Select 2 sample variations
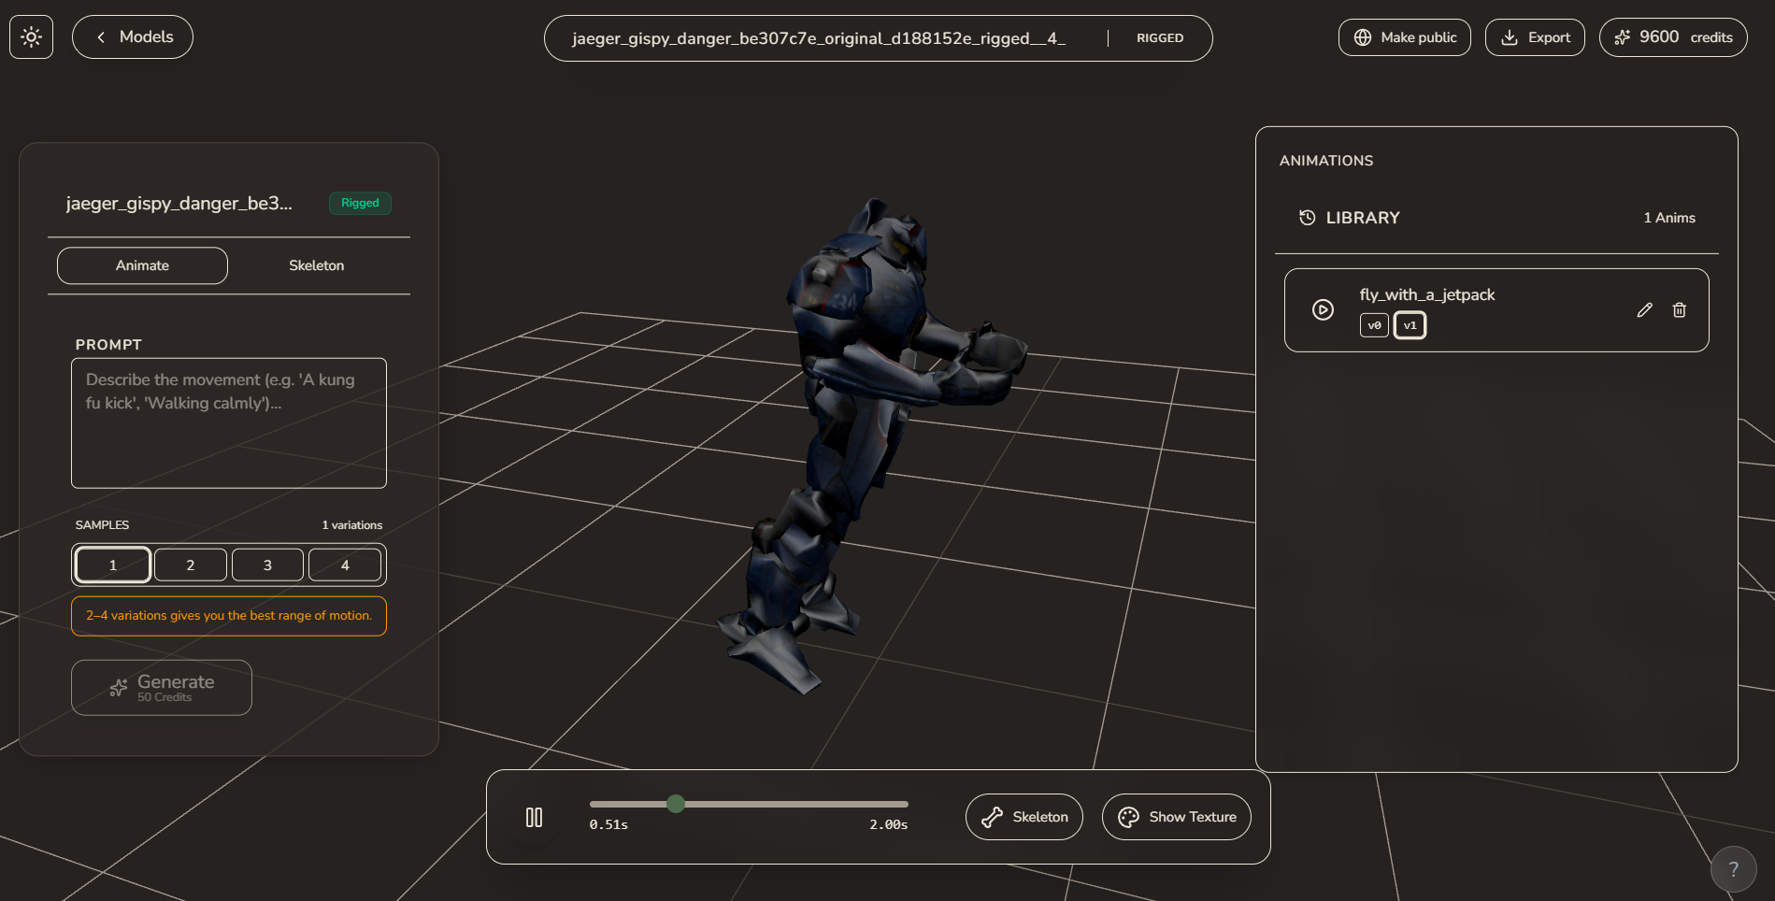1775x901 pixels. coord(191,565)
